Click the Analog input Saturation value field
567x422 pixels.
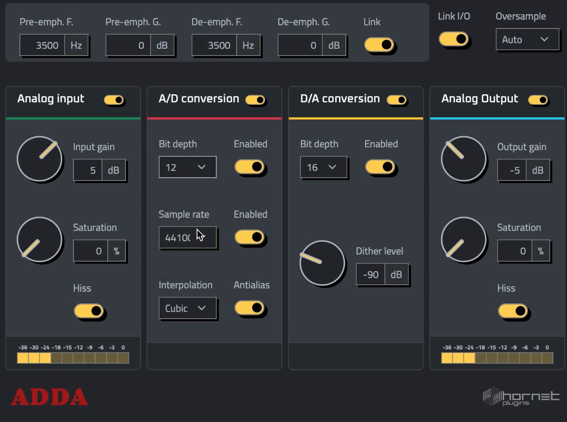pyautogui.click(x=90, y=251)
